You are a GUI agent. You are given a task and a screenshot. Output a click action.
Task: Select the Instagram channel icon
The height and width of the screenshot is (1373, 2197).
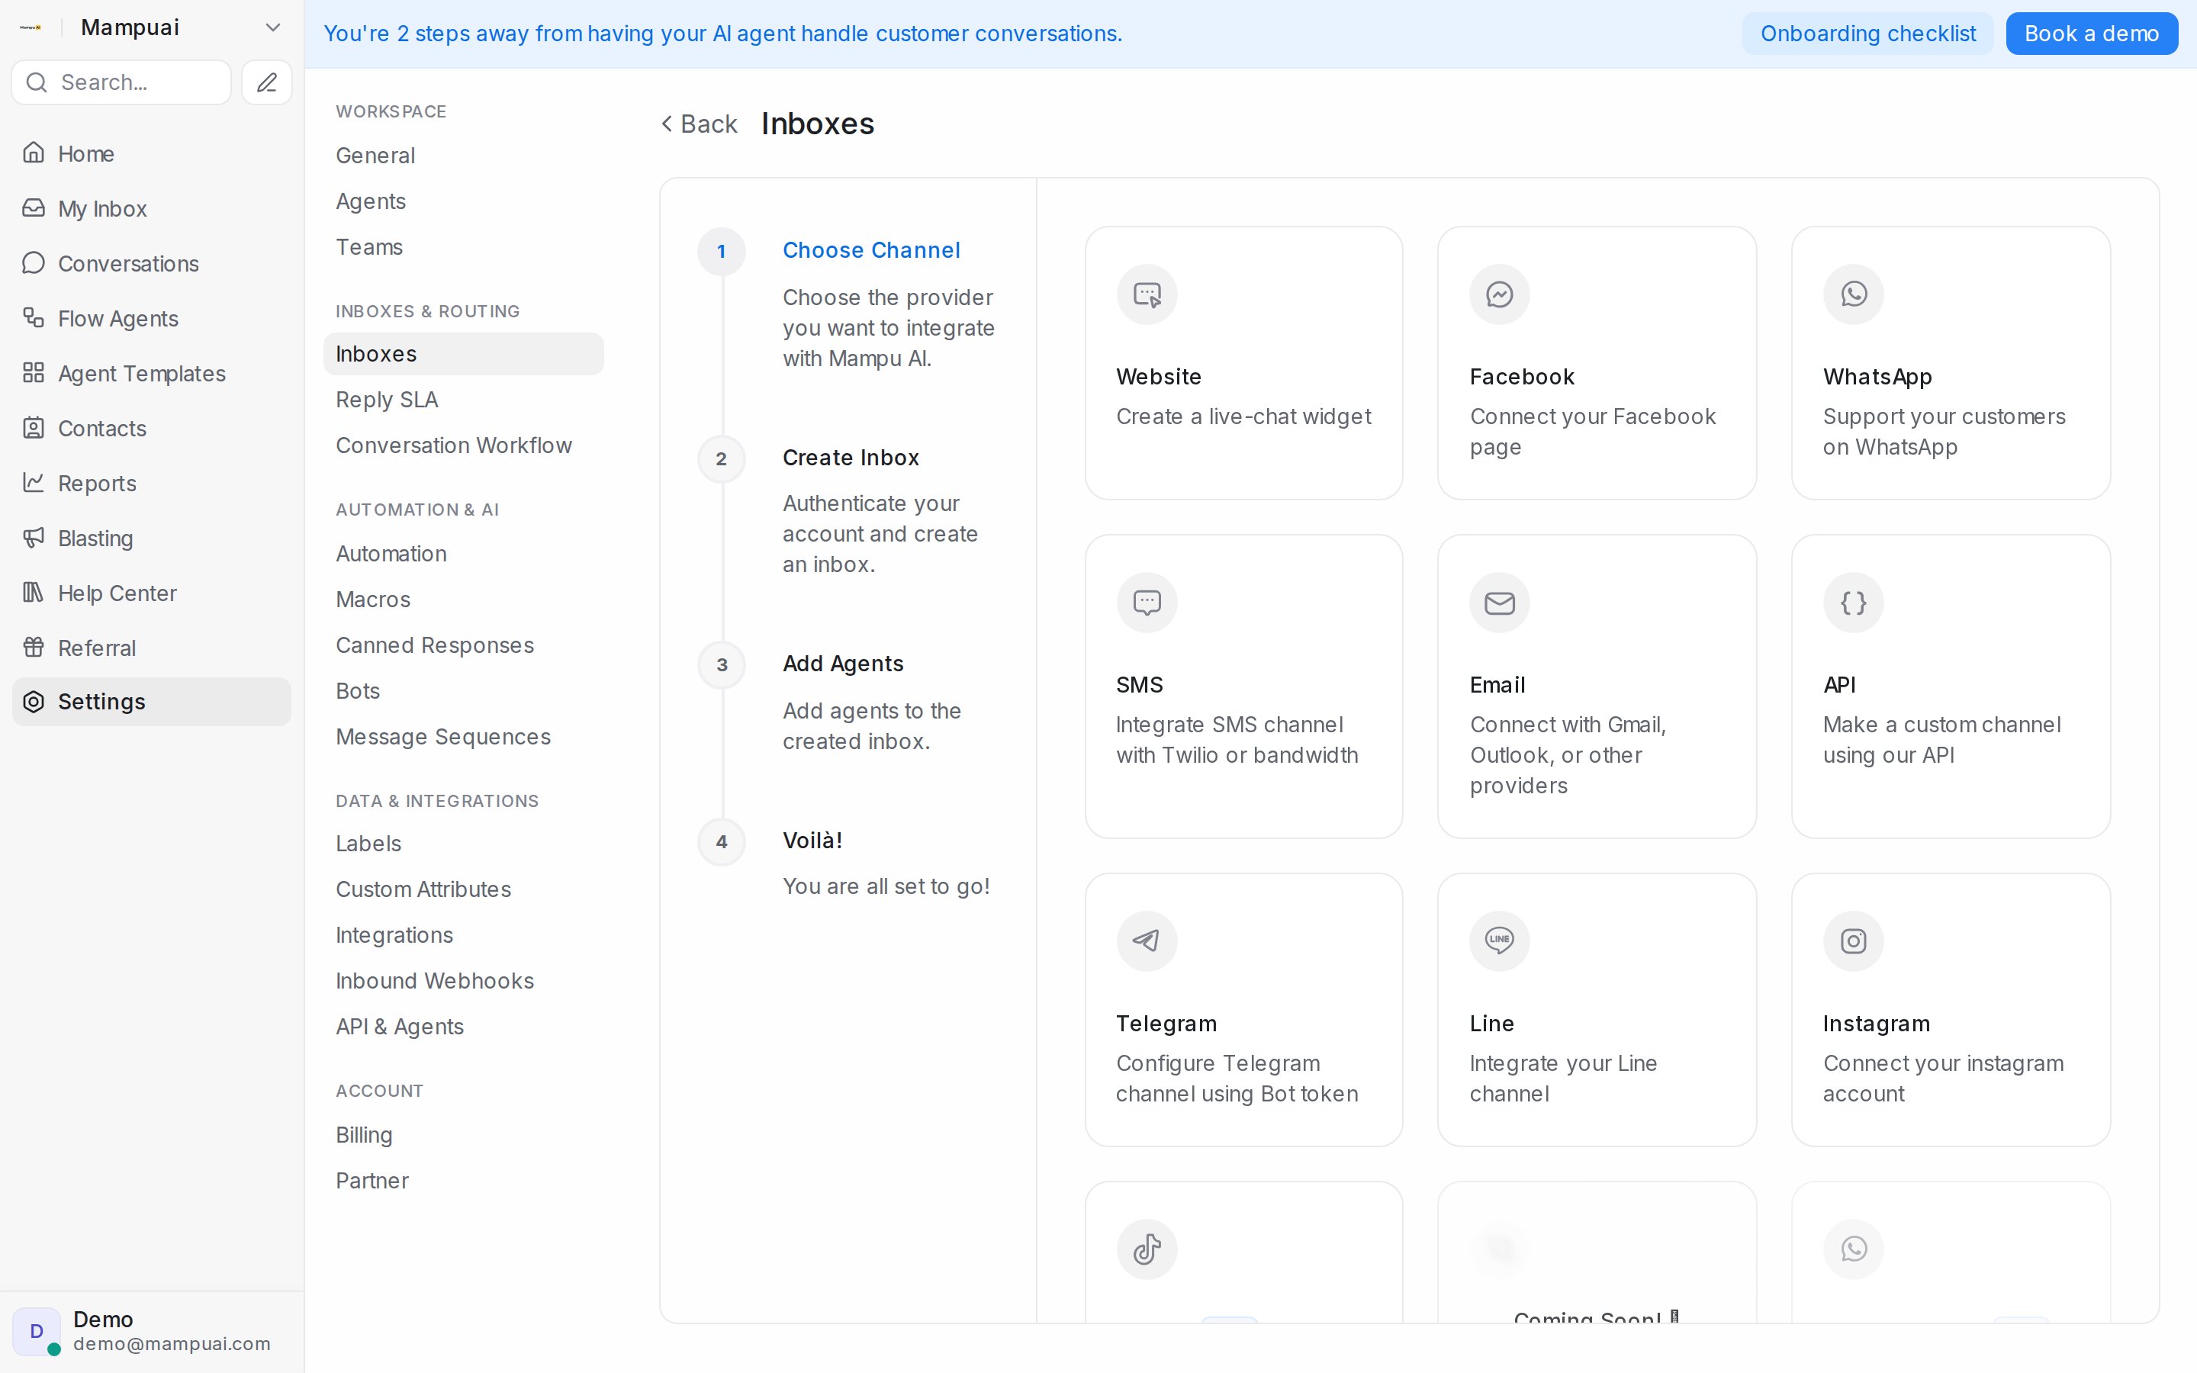tap(1854, 941)
